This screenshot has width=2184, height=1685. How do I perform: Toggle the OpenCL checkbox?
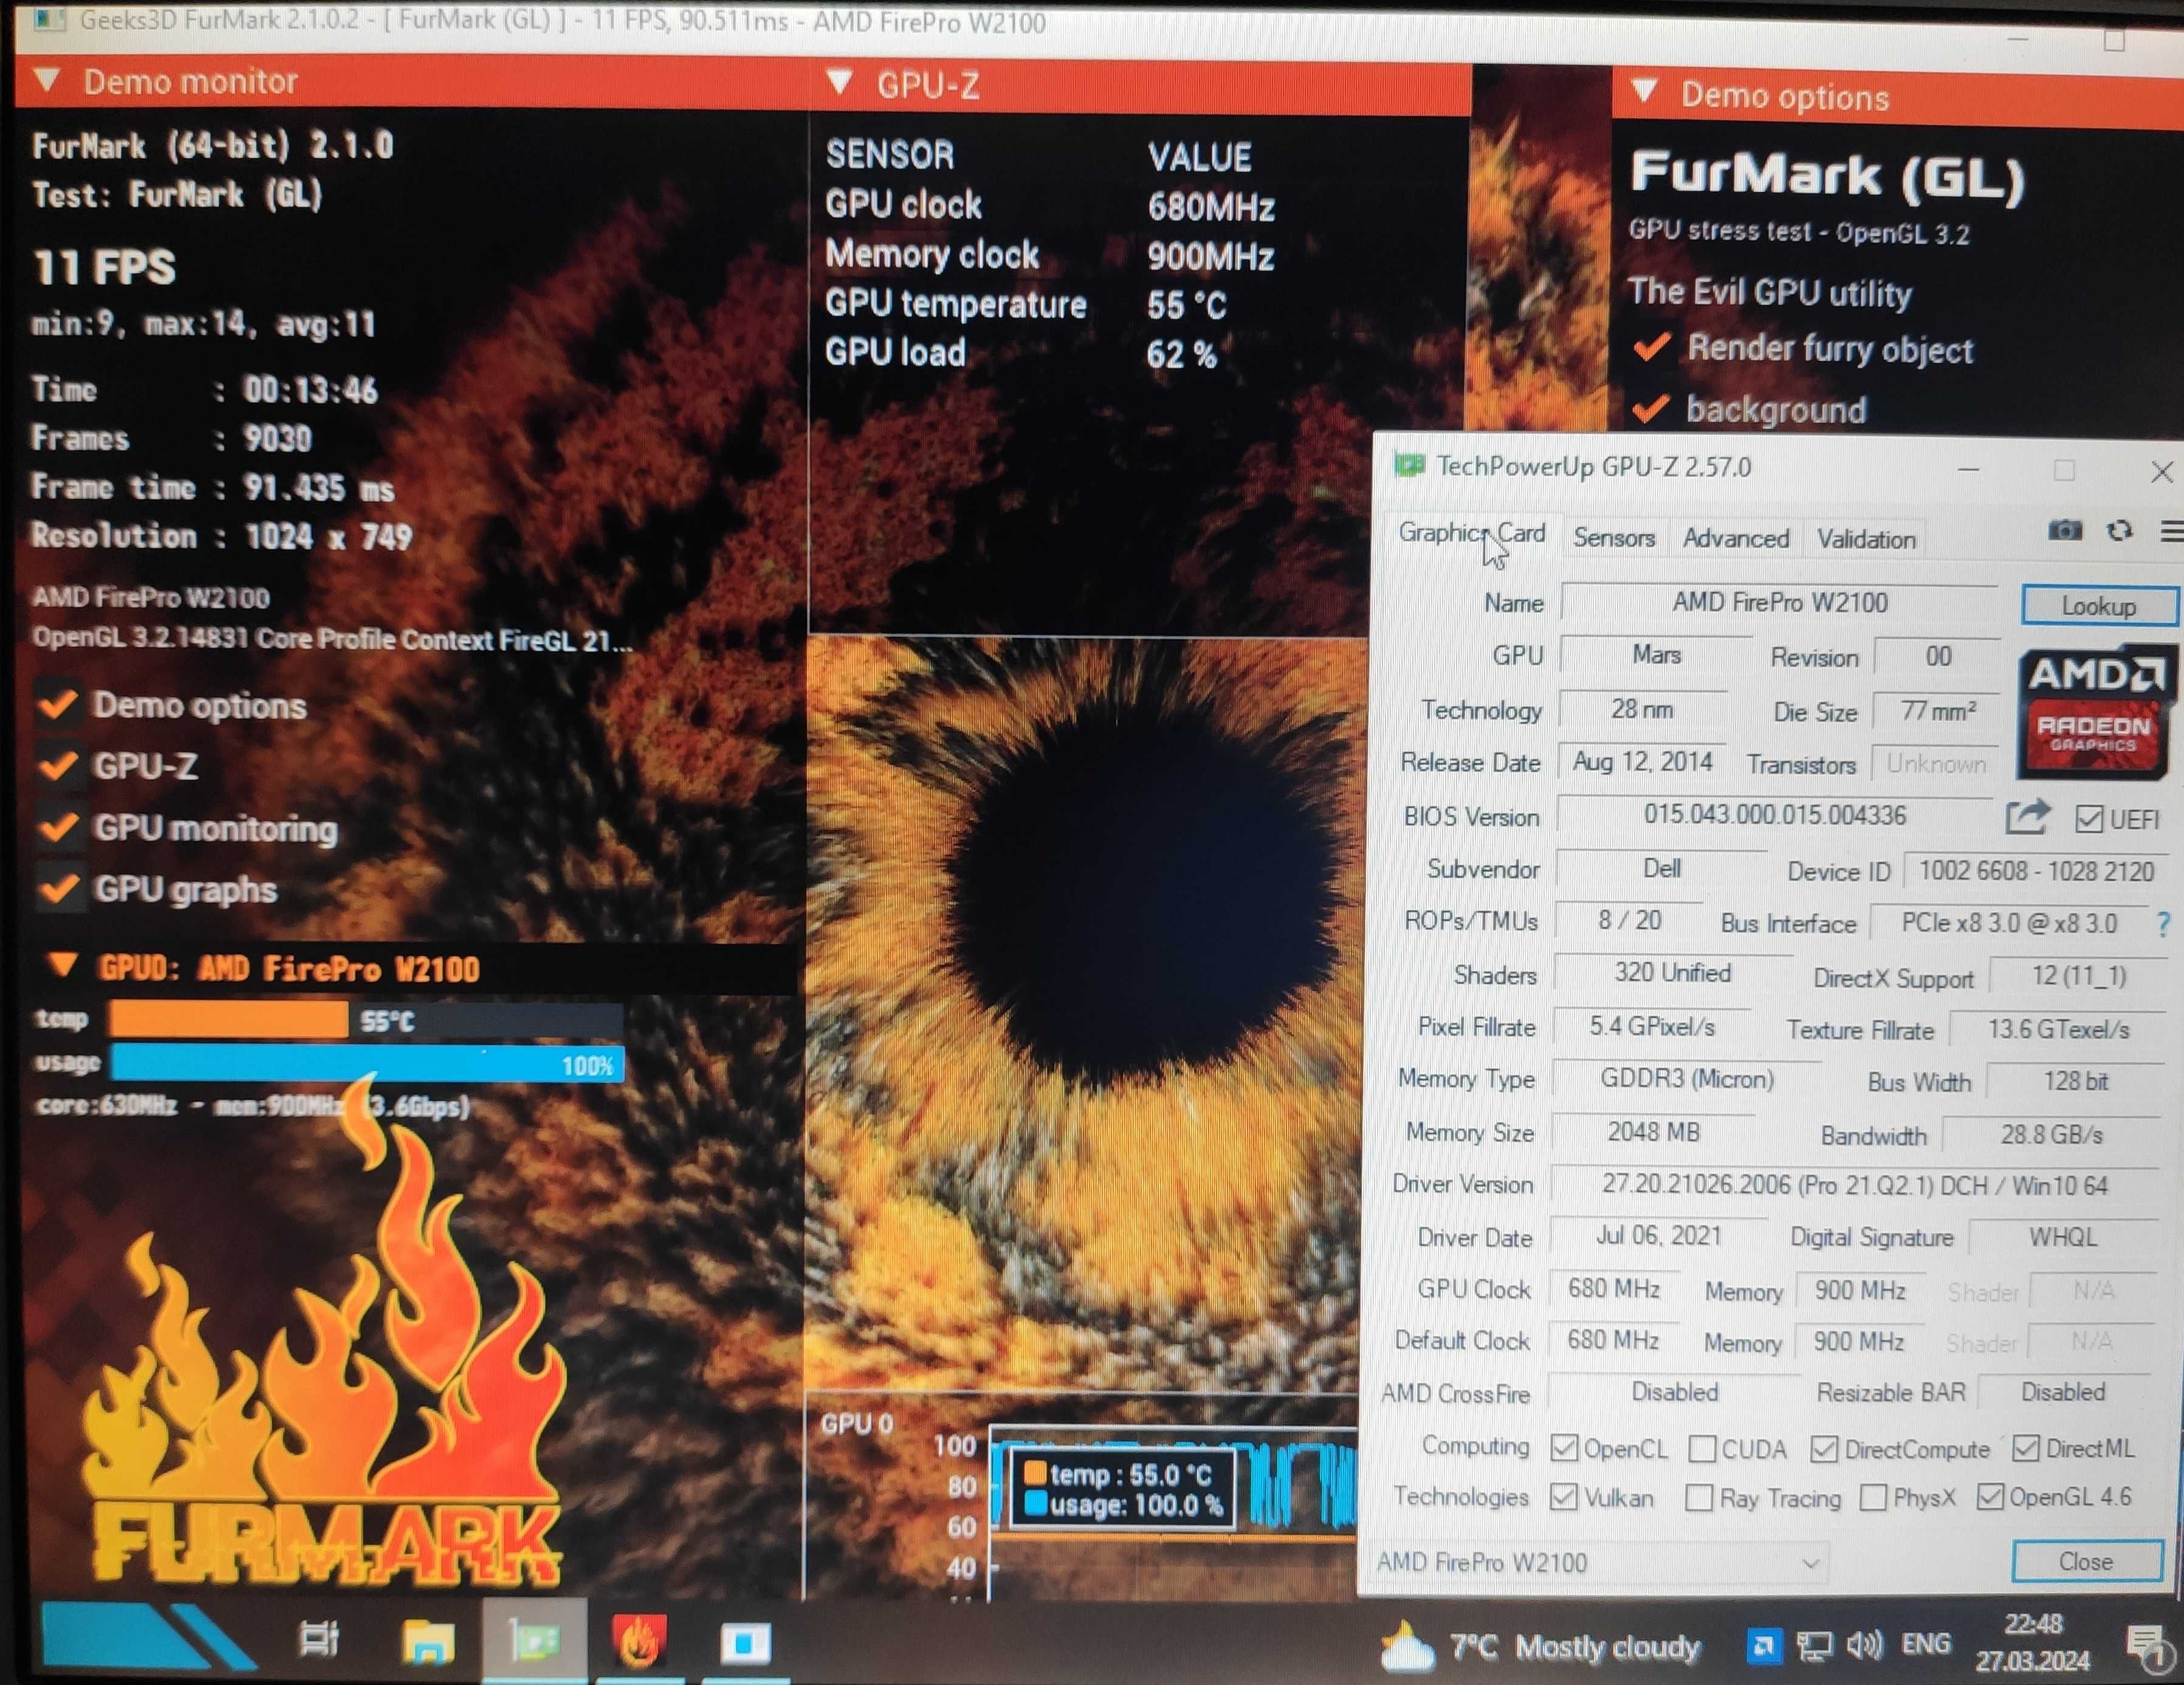[x=1564, y=1447]
